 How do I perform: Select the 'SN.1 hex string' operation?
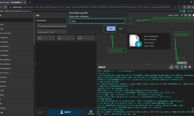(17, 33)
